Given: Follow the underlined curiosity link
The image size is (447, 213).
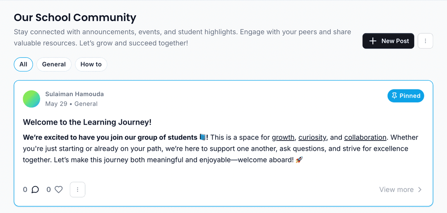Looking at the screenshot, I should 312,137.
